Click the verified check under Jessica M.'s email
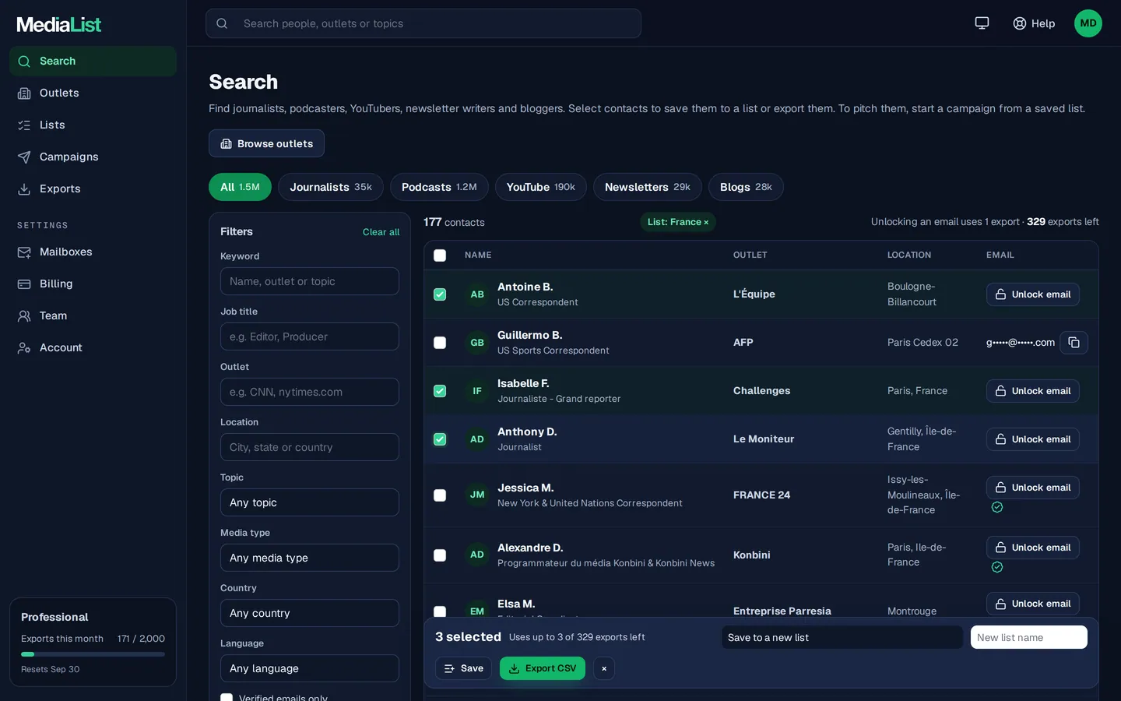1121x701 pixels. tap(997, 508)
